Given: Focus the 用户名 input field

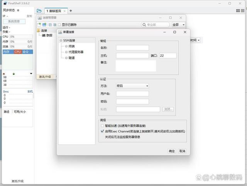Looking at the screenshot, I should point(132,94).
